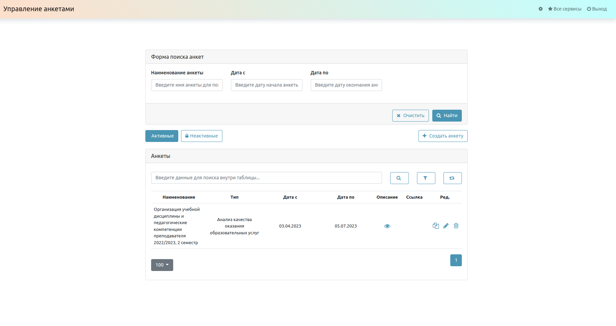Image resolution: width=616 pixels, height=326 pixels.
Task: Sort by the Тип column header
Action: [234, 197]
